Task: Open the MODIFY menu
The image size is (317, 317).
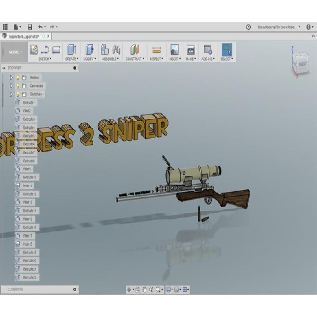Action: point(90,59)
